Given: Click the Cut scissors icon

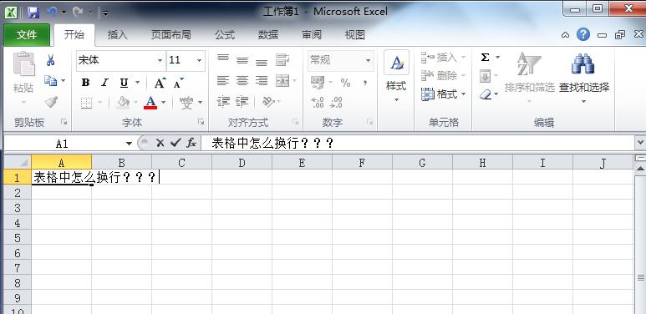Looking at the screenshot, I should point(50,60).
